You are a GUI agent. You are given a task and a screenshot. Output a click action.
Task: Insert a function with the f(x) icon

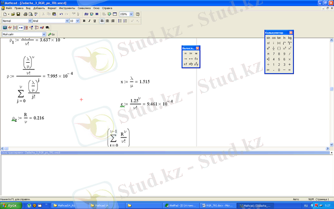tap(86, 14)
